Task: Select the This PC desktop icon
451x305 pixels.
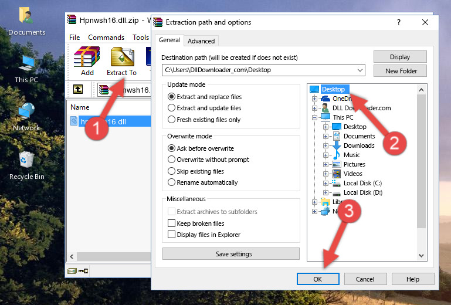Action: (26, 63)
